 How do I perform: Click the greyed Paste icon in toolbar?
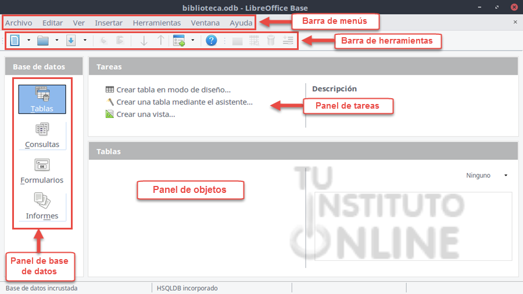coord(120,41)
